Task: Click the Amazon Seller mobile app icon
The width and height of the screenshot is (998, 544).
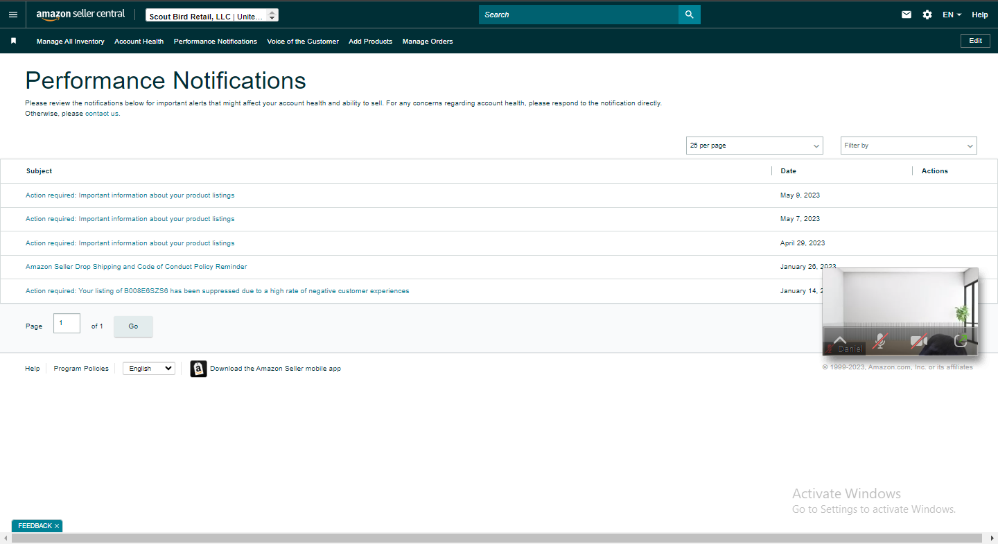Action: pos(198,369)
